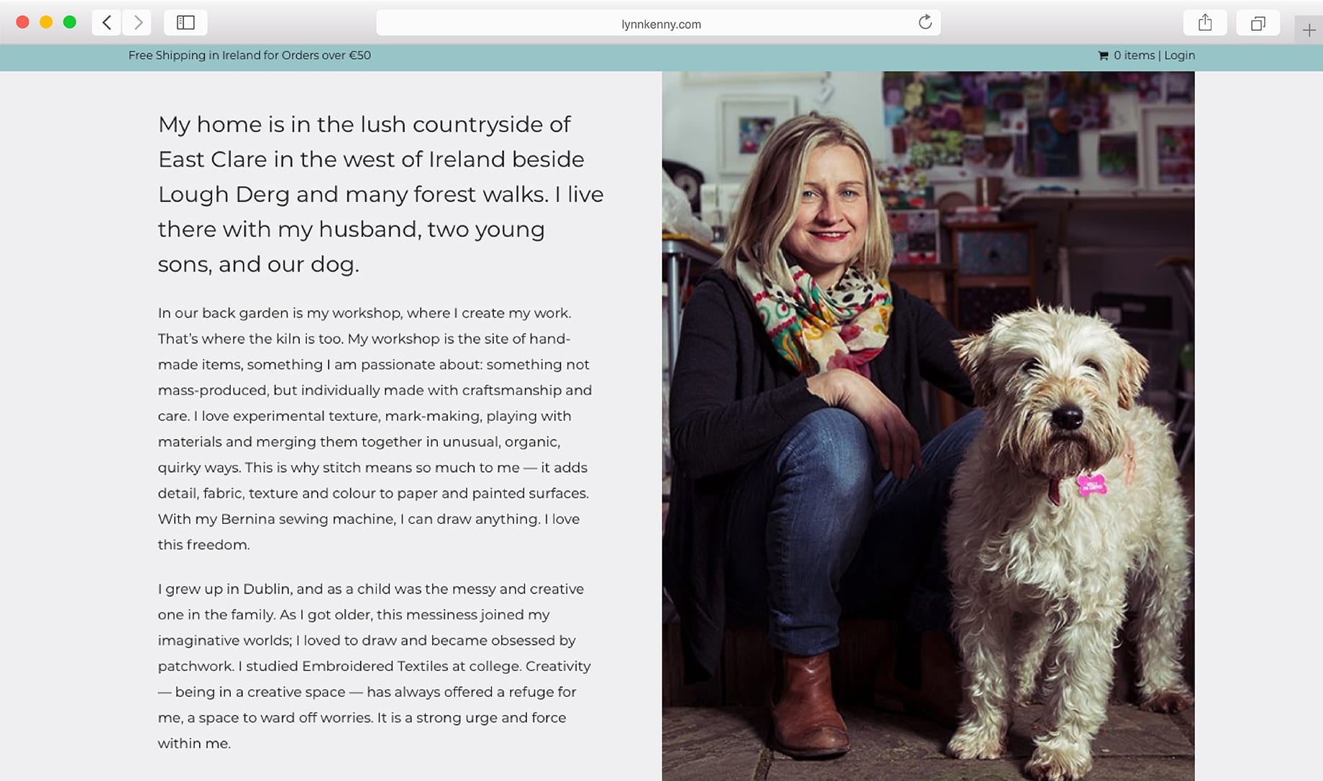Screen dimensions: 1323x781
Task: Click the browser forward arrow
Action: tap(137, 22)
